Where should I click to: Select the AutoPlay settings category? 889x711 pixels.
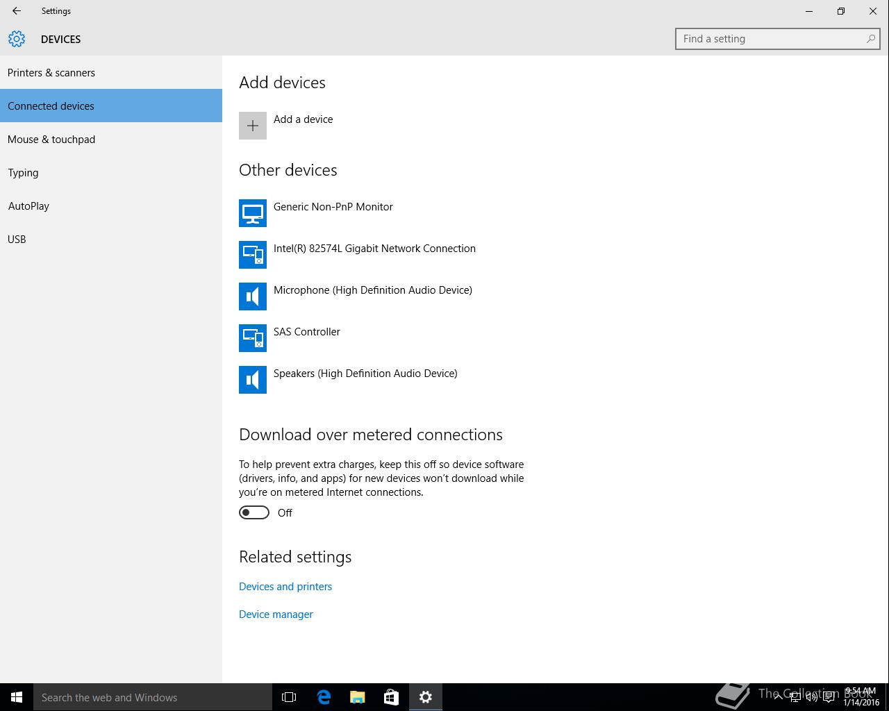pos(28,206)
